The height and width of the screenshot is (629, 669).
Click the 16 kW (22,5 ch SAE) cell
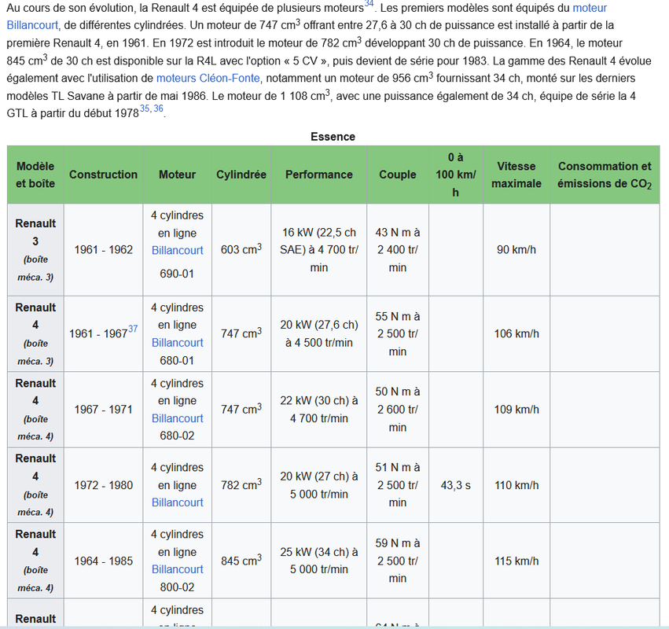(x=318, y=250)
